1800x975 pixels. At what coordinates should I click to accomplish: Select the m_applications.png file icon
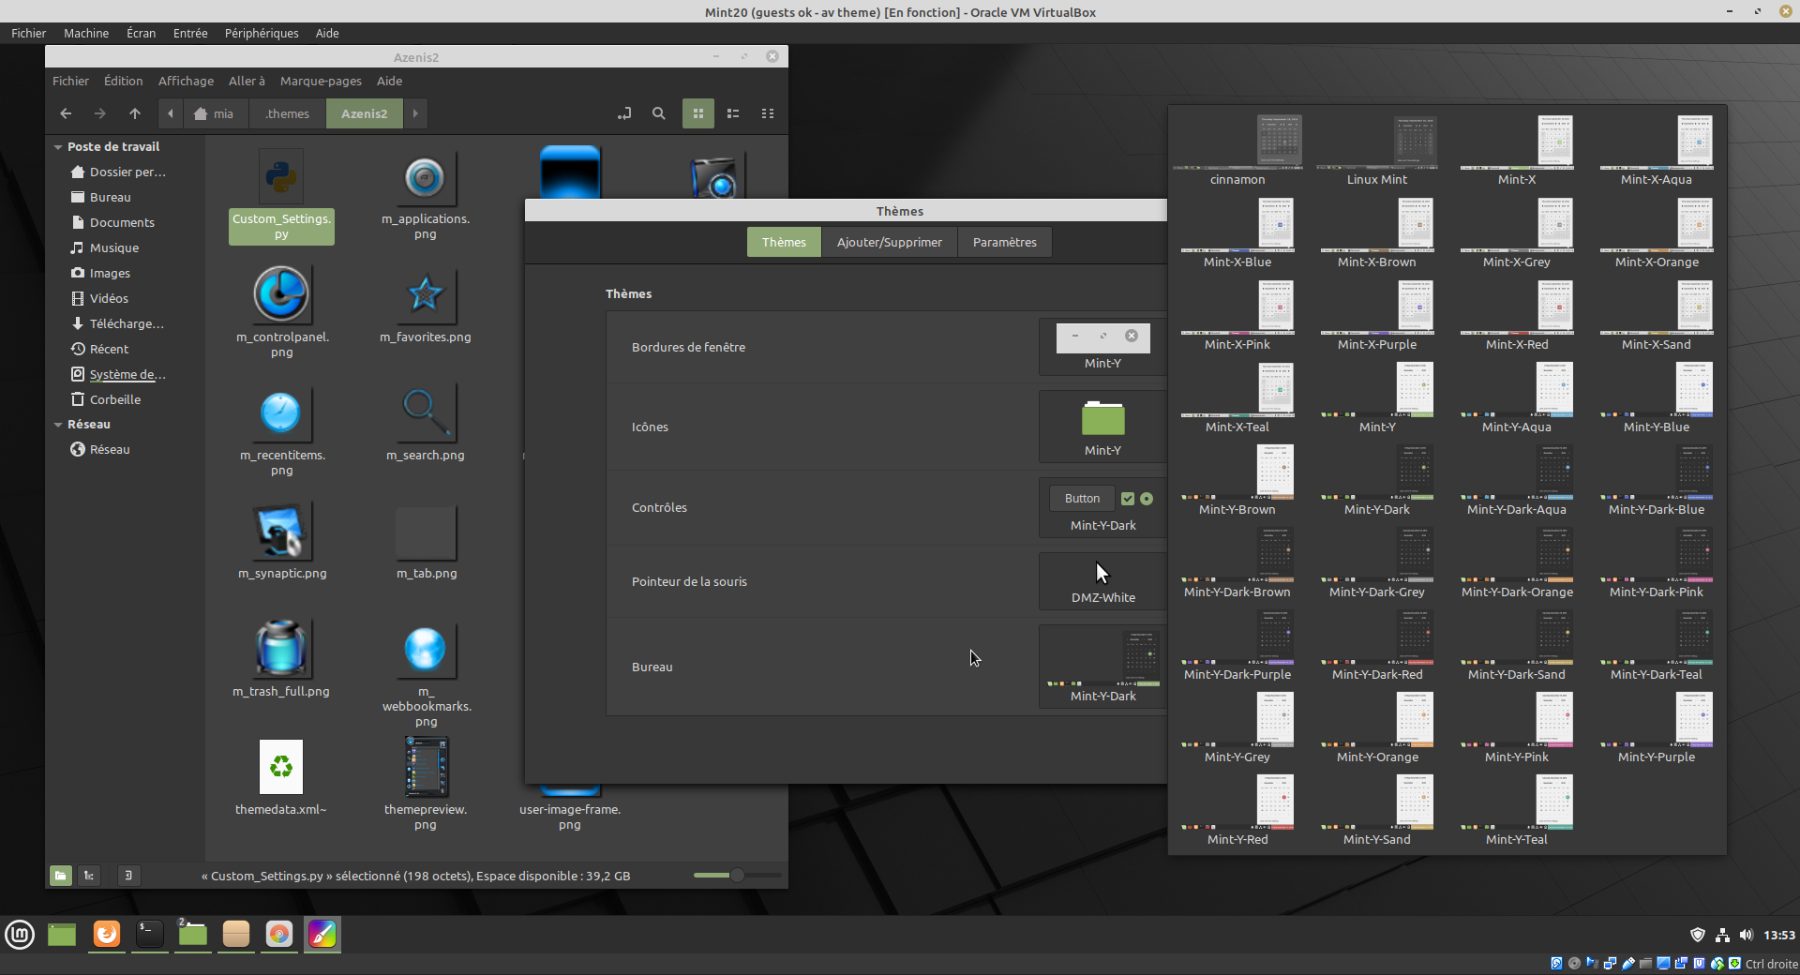(x=425, y=177)
